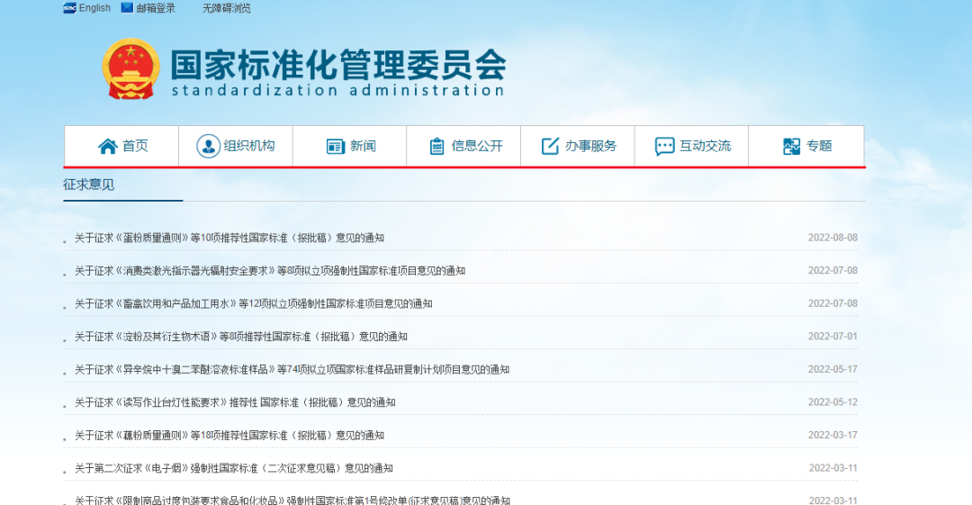This screenshot has height=505, width=972.
Task: Open the 消费类激光指示器光辐射安全要求 notice
Action: [x=270, y=270]
